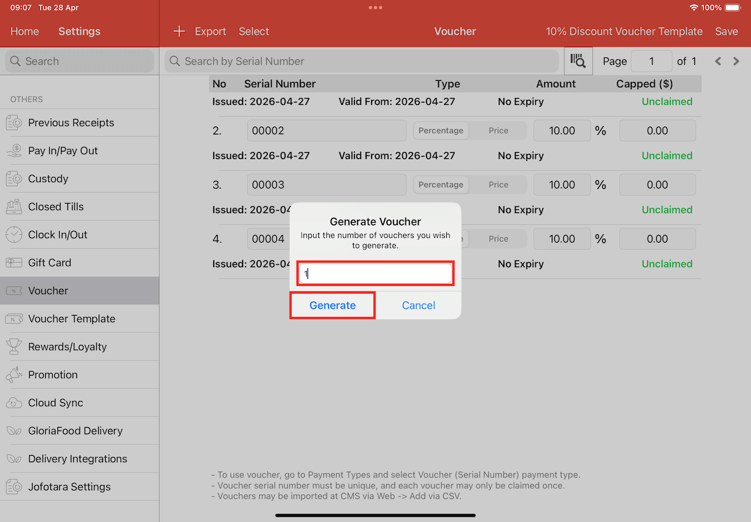Go to previous page arrow
This screenshot has height=522, width=751.
click(718, 61)
